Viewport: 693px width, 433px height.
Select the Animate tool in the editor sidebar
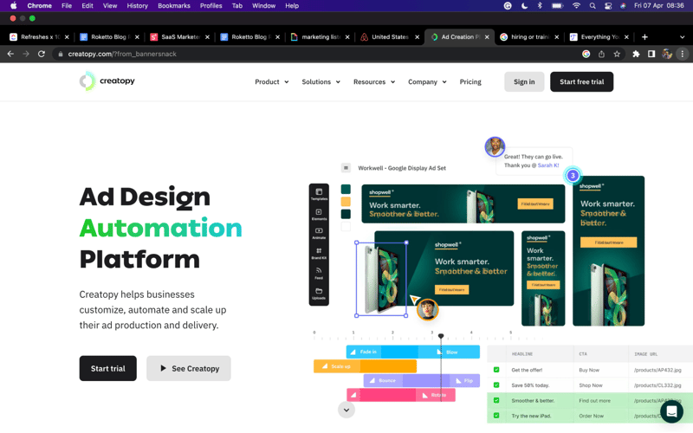coord(319,233)
